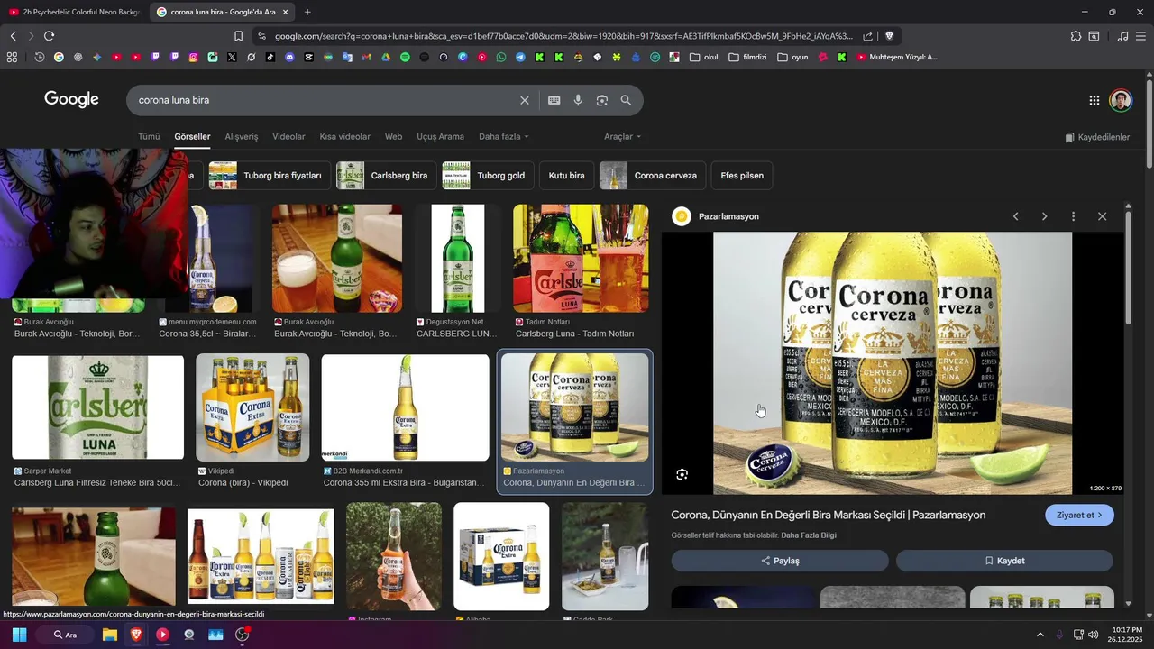Reload the current page
Image resolution: width=1154 pixels, height=649 pixels.
click(x=49, y=36)
